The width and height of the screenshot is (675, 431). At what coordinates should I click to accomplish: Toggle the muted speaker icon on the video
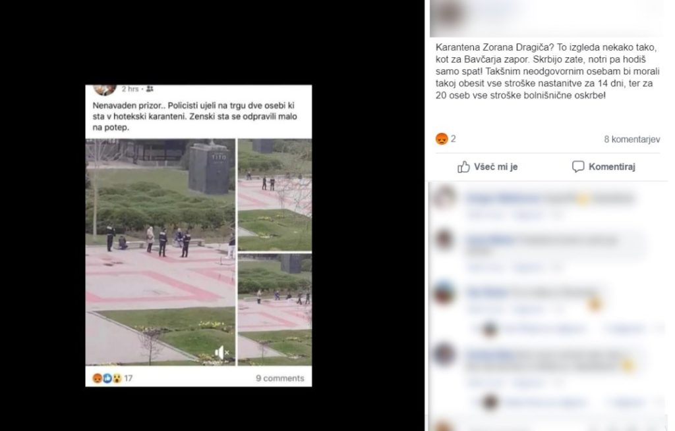221,352
